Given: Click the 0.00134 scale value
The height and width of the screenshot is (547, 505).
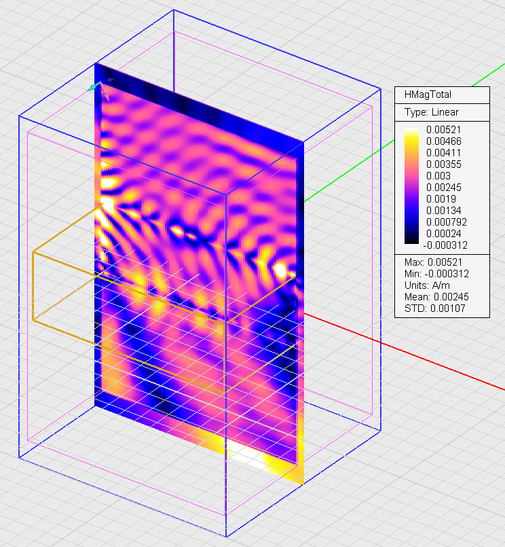Looking at the screenshot, I should click(444, 211).
